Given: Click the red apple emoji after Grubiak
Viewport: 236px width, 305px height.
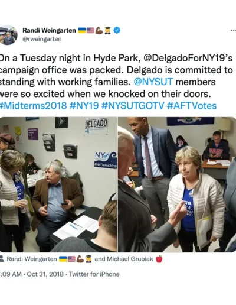Looking at the screenshot, I should [x=159, y=259].
